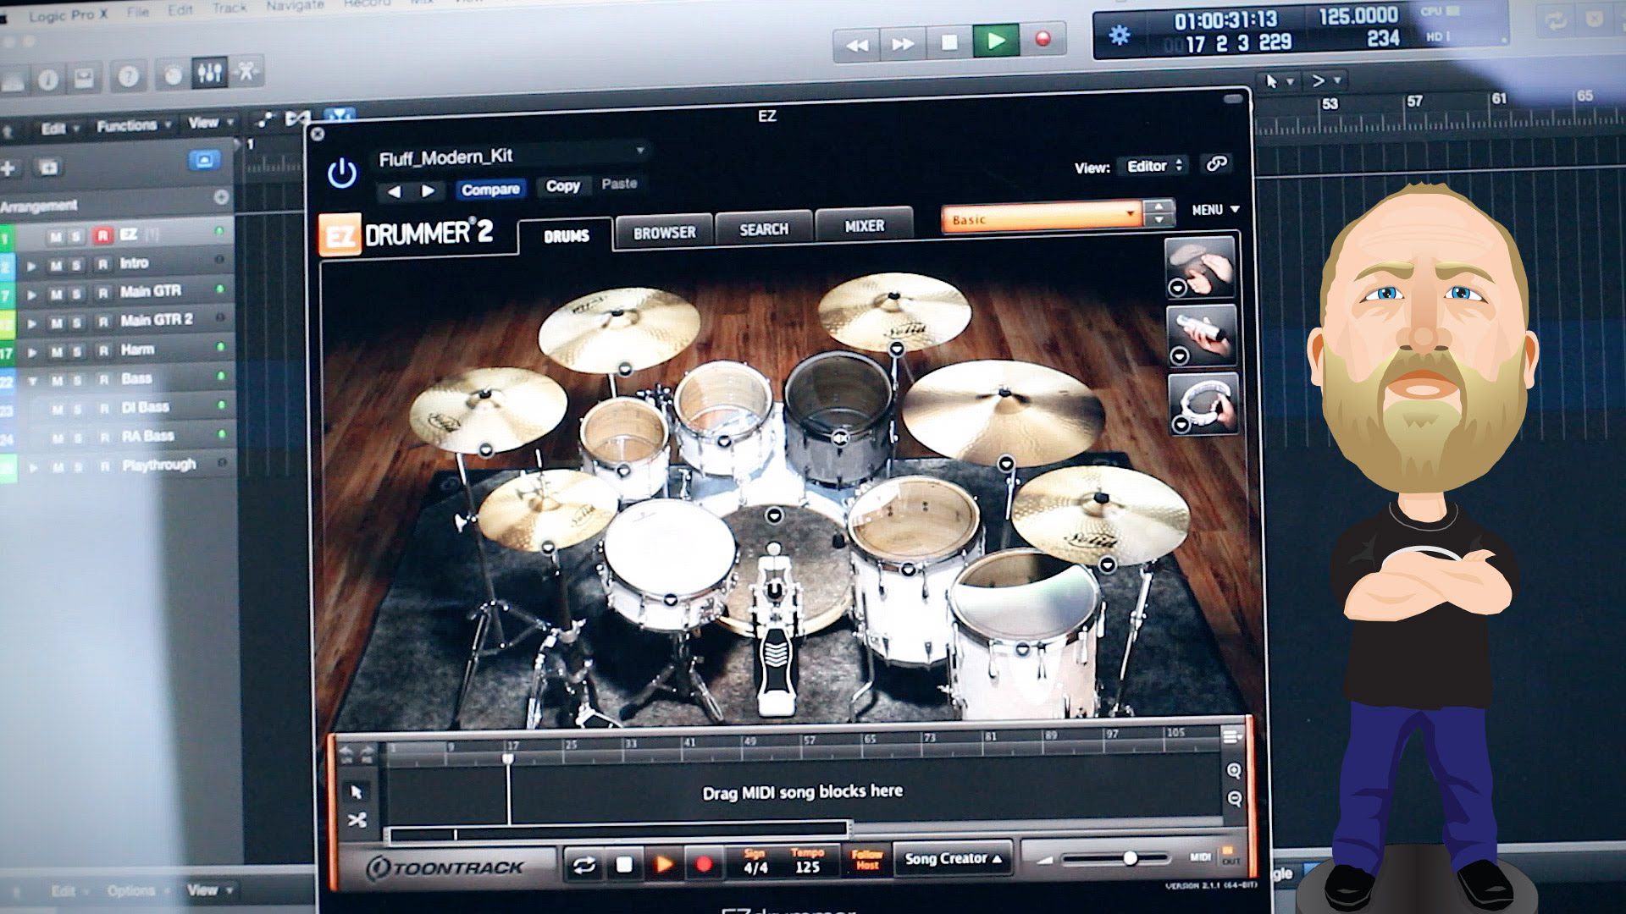Open the Song Creator panel
This screenshot has width=1626, height=914.
954,859
